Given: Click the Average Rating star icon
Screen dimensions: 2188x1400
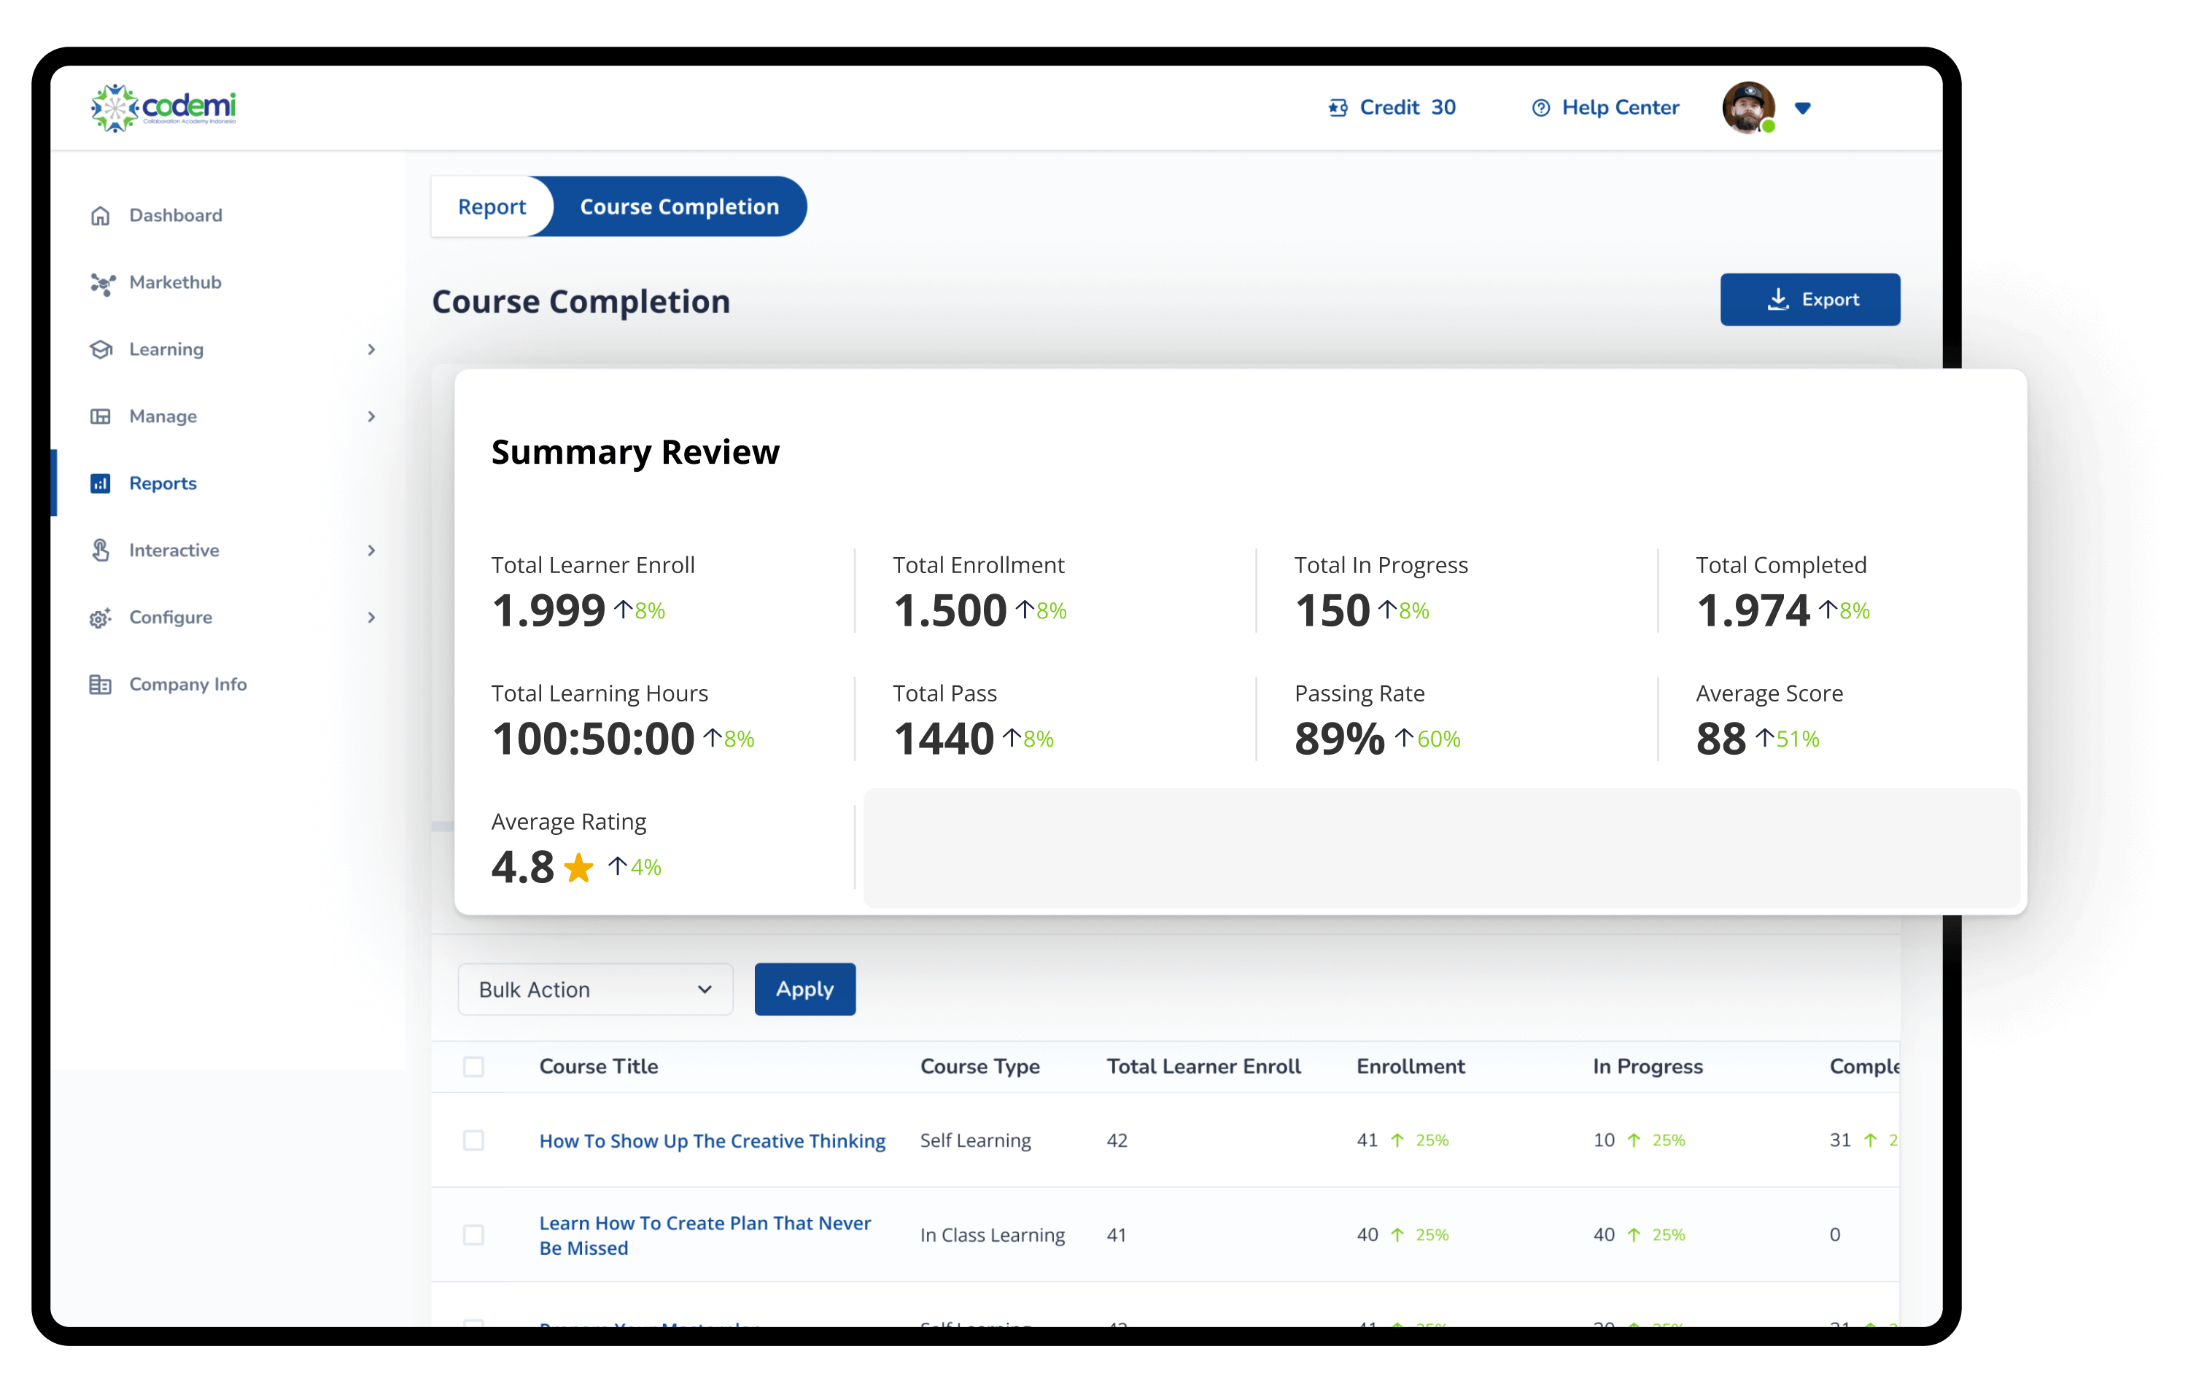Looking at the screenshot, I should tap(578, 867).
